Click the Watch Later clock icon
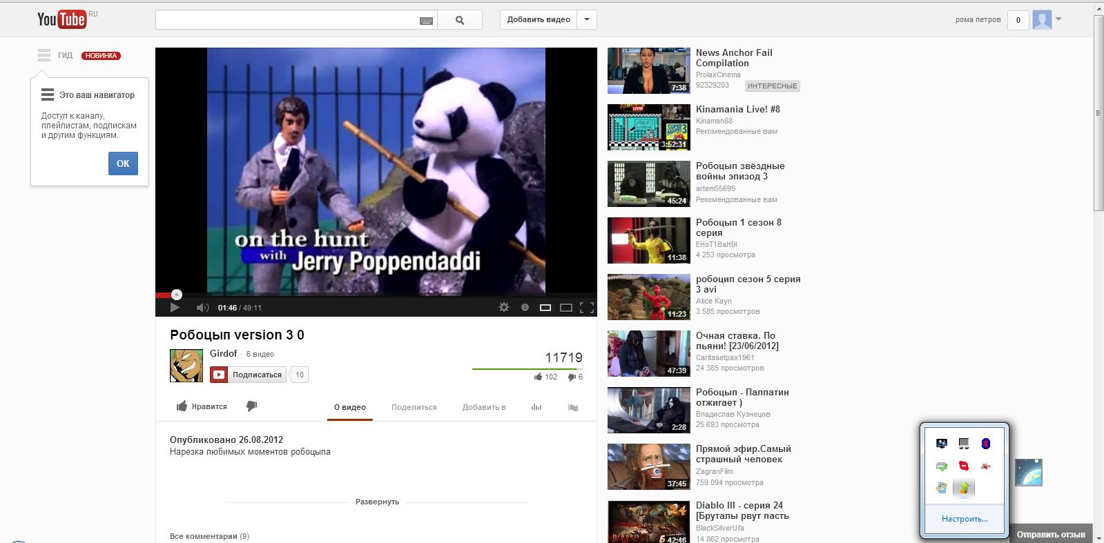Image resolution: width=1104 pixels, height=543 pixels. pos(525,308)
